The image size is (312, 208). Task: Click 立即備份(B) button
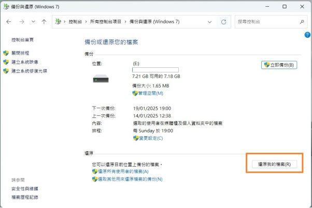(x=279, y=65)
